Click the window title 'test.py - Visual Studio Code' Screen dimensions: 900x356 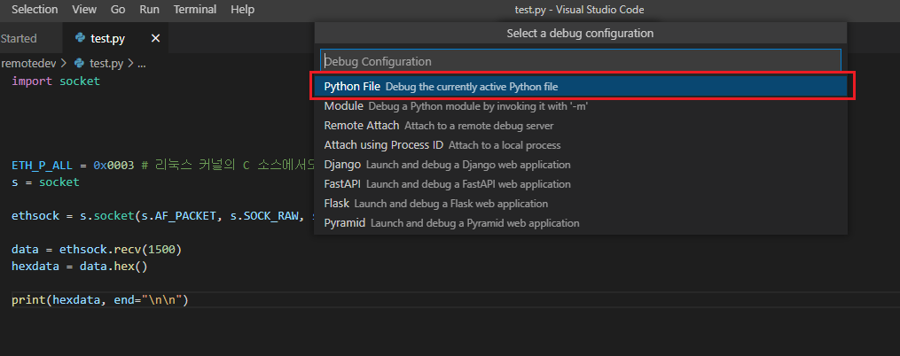tap(579, 10)
